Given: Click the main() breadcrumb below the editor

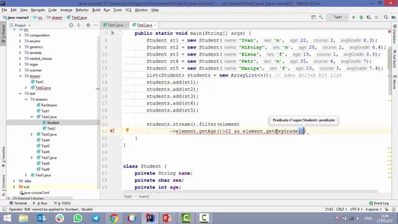Looking at the screenshot, I should pyautogui.click(x=144, y=197).
